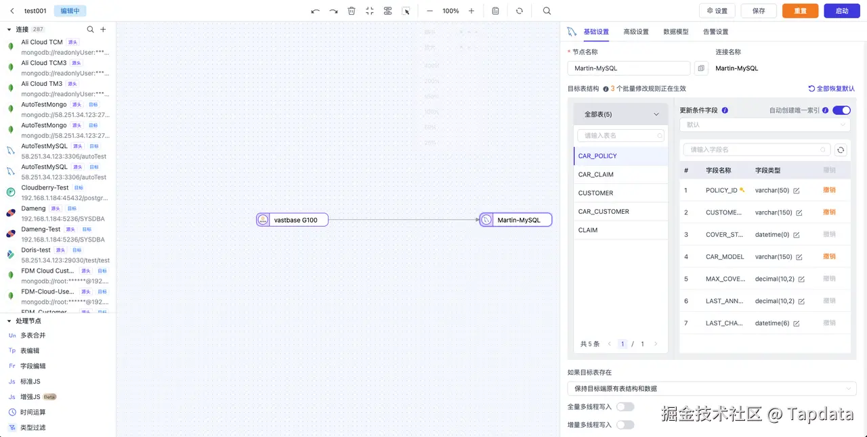Screen dimensions: 867x437
Task: Edit the varchar(150) type of CUSTOME... field
Action: 799,212
